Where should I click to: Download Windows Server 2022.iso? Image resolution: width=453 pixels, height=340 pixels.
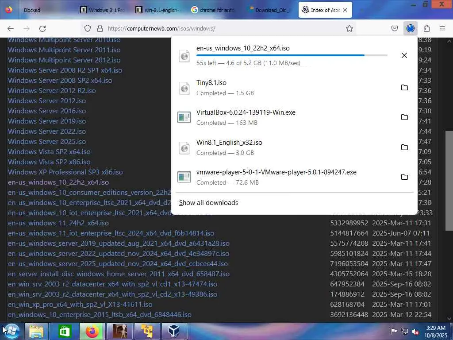pos(47,131)
